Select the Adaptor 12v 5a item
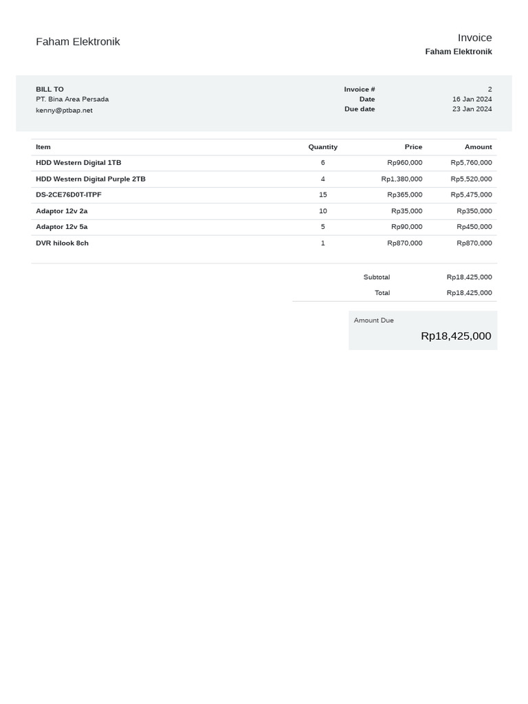This screenshot has height=704, width=528. 62,226
